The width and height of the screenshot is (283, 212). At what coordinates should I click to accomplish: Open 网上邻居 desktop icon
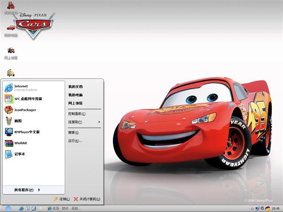[x=11, y=53]
